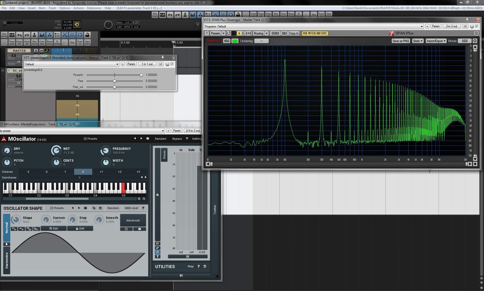This screenshot has height=291, width=484.
Task: Expand SPAN Plus Presets arrow
Action: (223, 33)
